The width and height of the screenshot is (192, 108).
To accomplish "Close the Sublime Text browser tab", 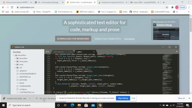I will click(x=95, y=2).
